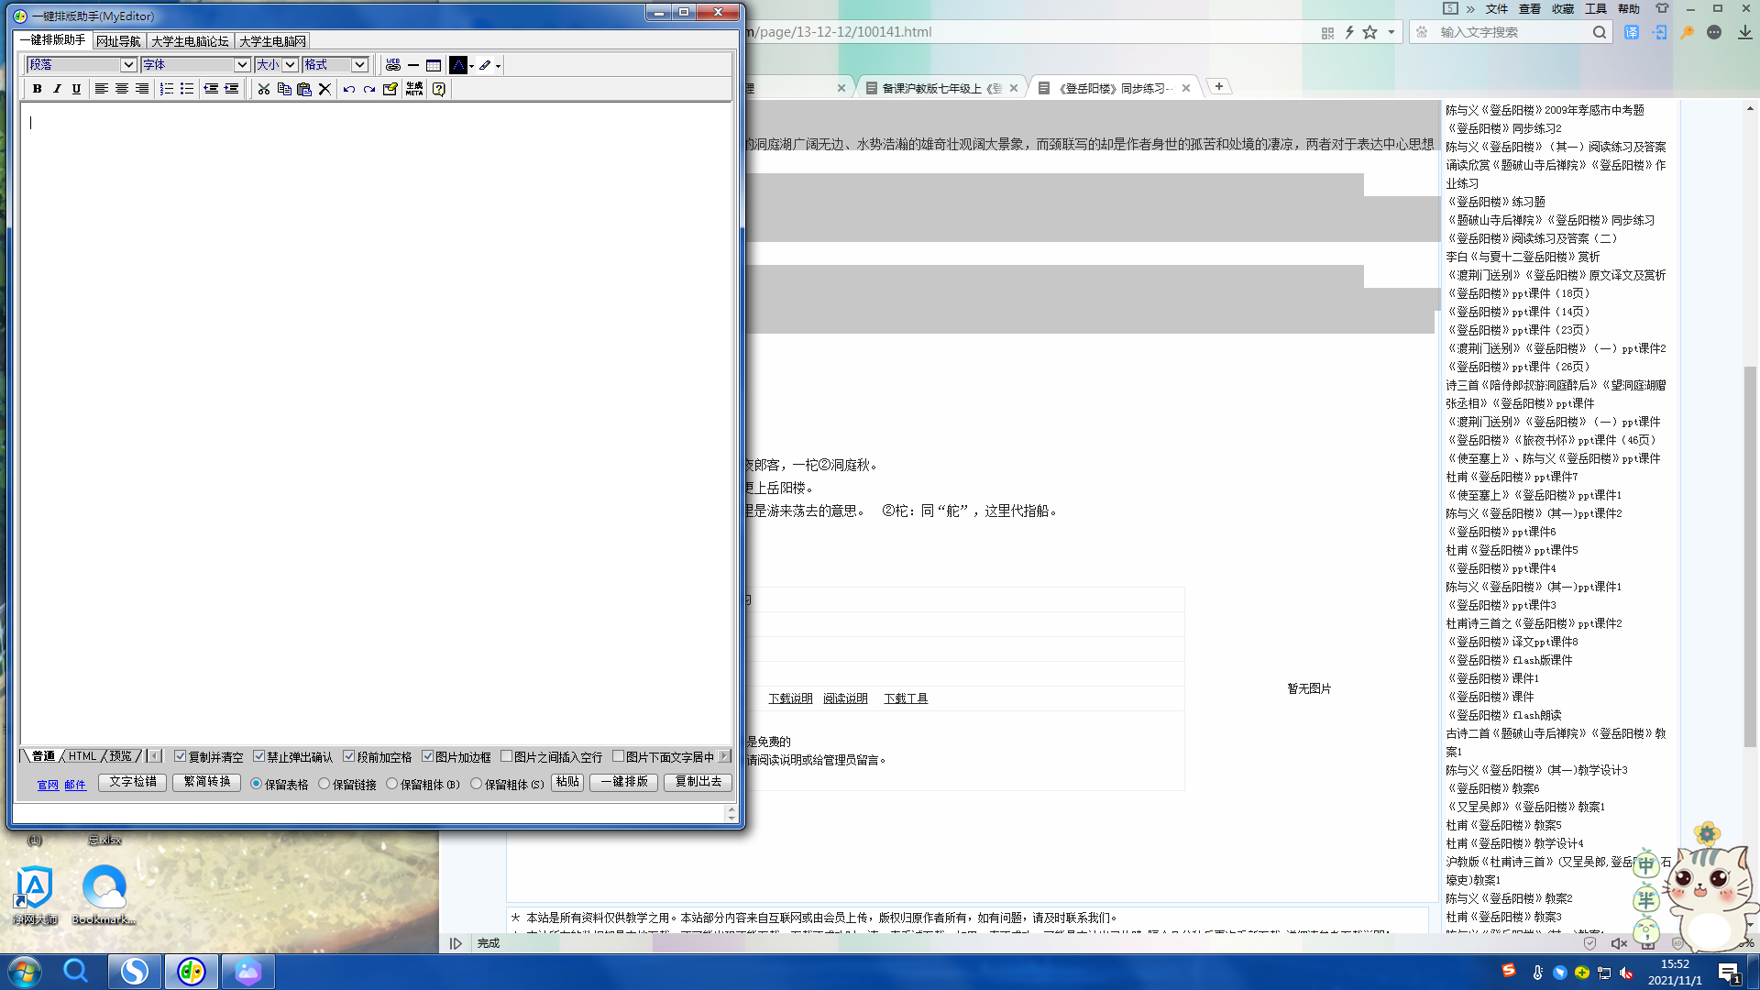Cut selected text with the scissors icon
This screenshot has height=990, width=1760.
(263, 89)
